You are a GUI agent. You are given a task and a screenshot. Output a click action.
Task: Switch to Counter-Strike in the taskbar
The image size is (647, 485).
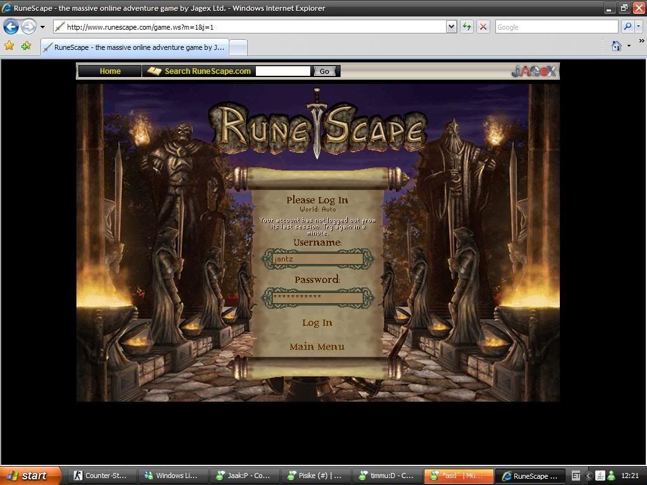coord(100,476)
